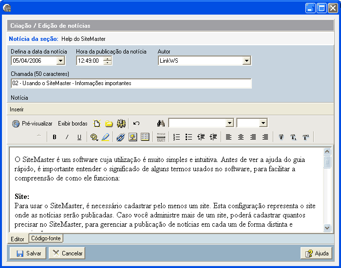
Task: Apply numbered list formatting
Action: coord(176,137)
